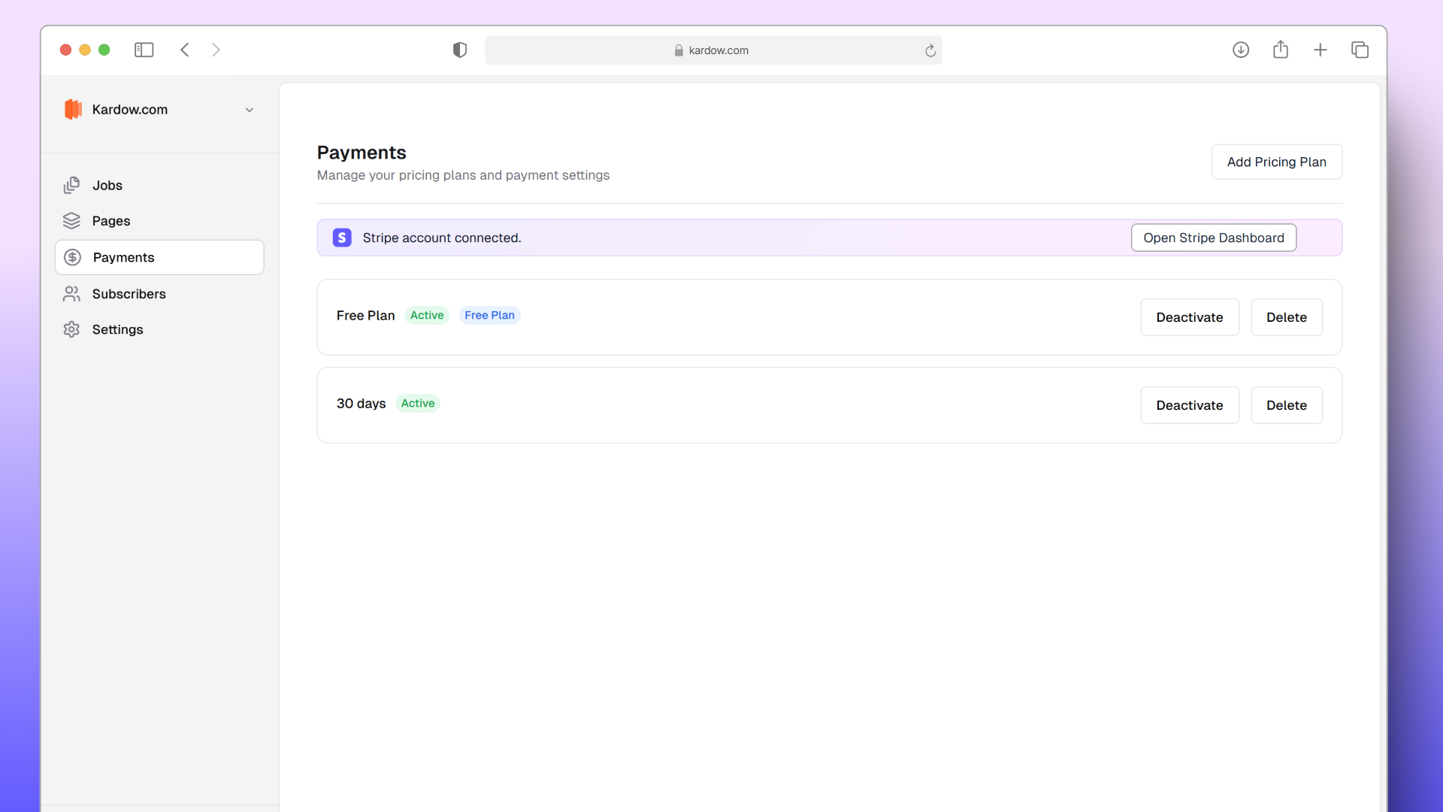This screenshot has width=1443, height=812.
Task: Click the Pages icon in sidebar
Action: click(x=71, y=221)
